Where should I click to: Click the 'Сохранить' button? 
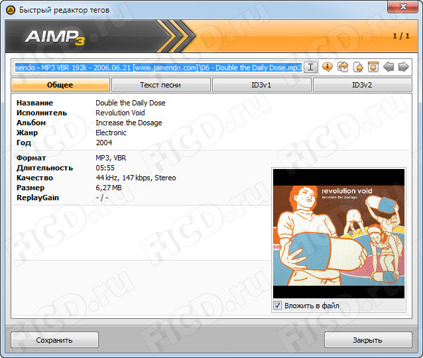tap(54, 340)
